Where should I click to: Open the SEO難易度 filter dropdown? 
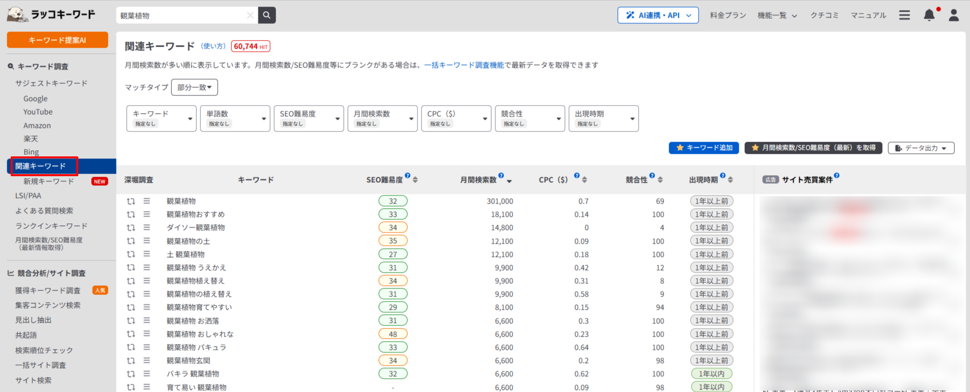pyautogui.click(x=309, y=118)
